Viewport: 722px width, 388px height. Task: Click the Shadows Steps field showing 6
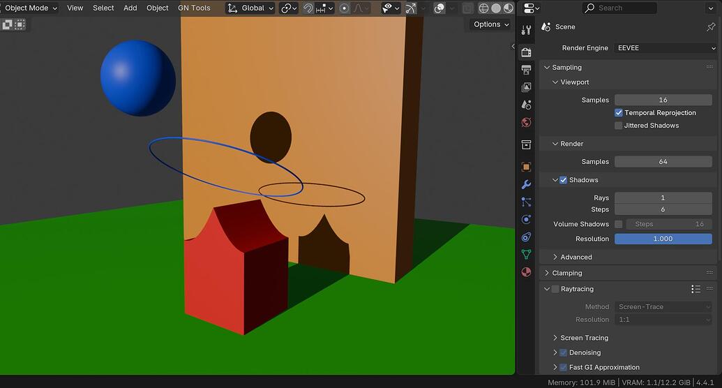(663, 209)
